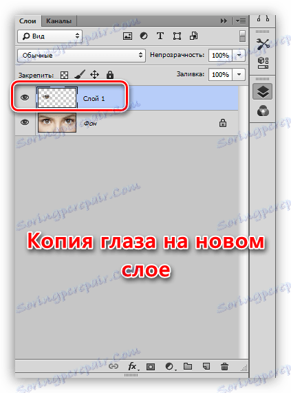This screenshot has height=393, width=291.
Task: Switch to the Слои tab
Action: click(x=28, y=21)
